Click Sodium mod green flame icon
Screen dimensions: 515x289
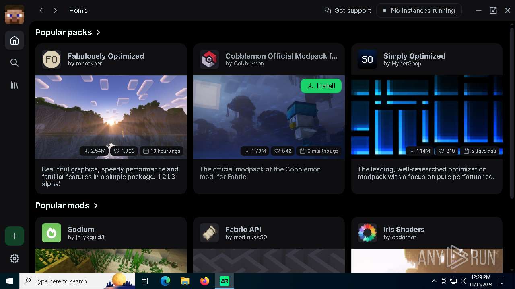pyautogui.click(x=51, y=233)
